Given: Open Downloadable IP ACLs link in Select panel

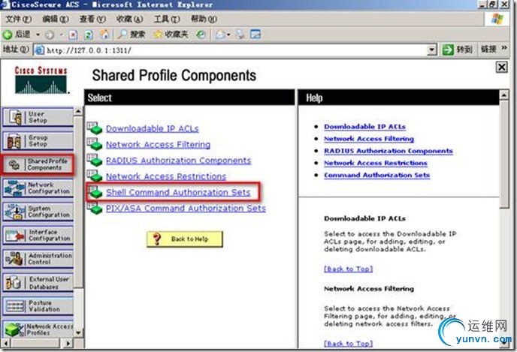Looking at the screenshot, I should [x=153, y=128].
